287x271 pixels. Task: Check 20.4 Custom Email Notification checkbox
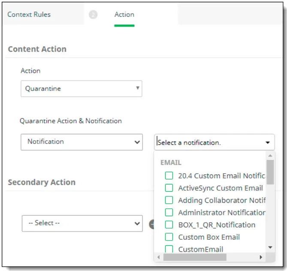coord(169,176)
